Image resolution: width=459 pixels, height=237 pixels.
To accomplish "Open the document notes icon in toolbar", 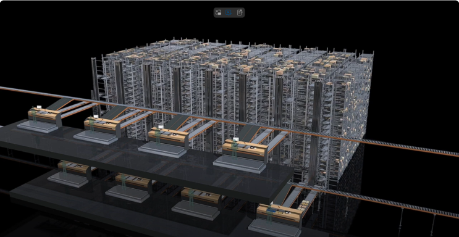I will point(240,12).
